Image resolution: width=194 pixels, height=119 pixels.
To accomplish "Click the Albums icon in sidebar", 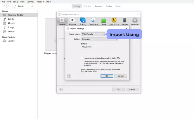I will 5,23.
